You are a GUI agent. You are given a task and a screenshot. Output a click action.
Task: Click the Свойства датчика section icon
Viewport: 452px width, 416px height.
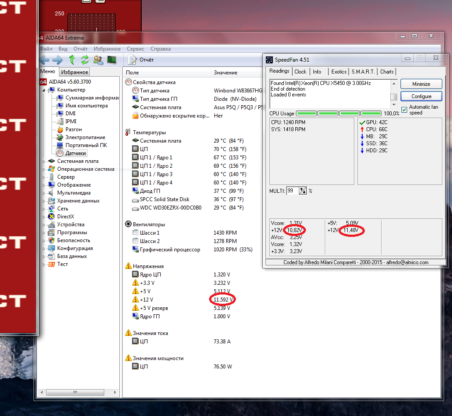(129, 82)
